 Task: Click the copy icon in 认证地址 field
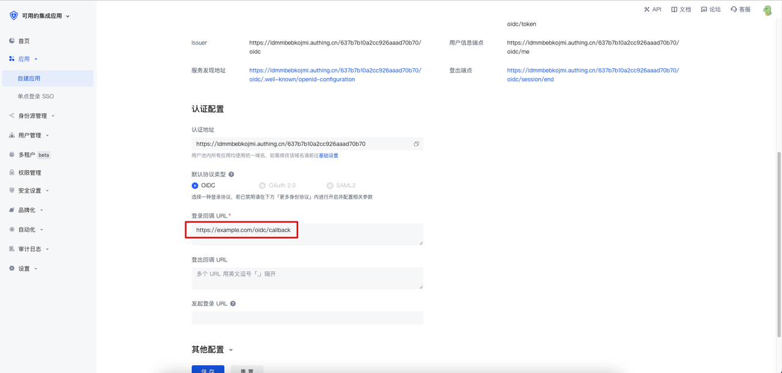416,144
